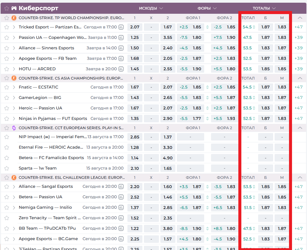Star the CCT European Series league
Image resolution: width=307 pixels, height=250 pixels.
[x=7, y=128]
